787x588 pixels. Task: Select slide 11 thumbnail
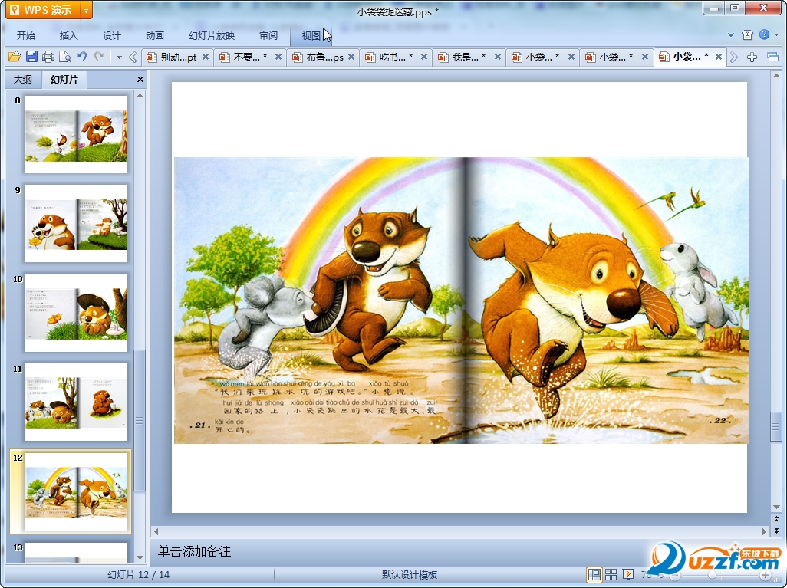pyautogui.click(x=76, y=402)
